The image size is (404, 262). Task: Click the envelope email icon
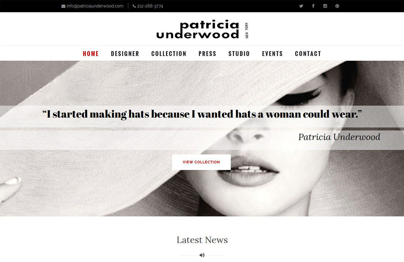[63, 6]
